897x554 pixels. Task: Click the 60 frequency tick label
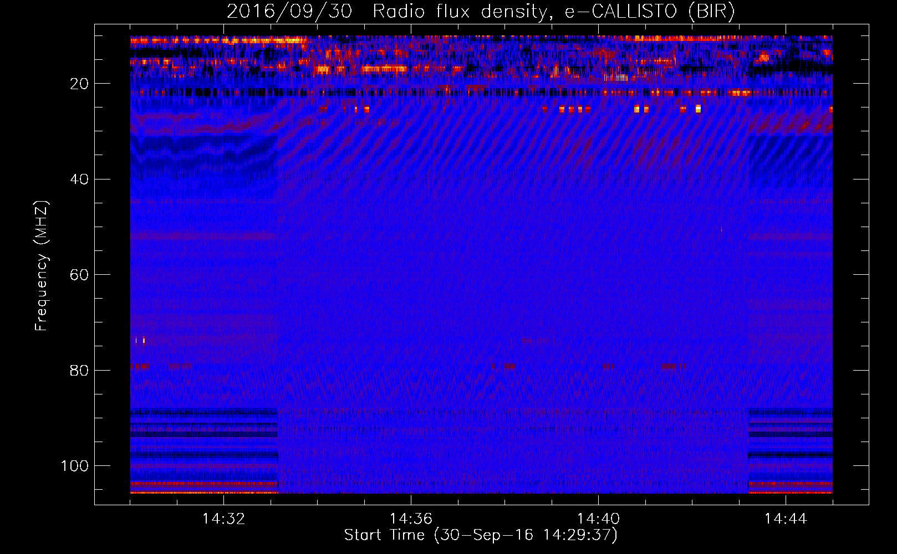(79, 275)
